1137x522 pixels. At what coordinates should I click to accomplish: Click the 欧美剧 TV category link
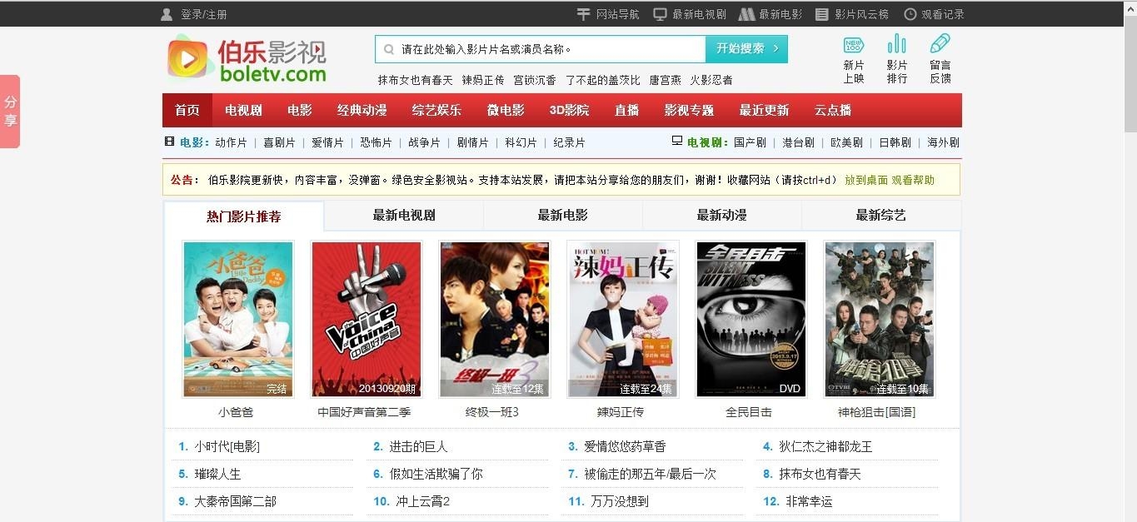point(846,142)
